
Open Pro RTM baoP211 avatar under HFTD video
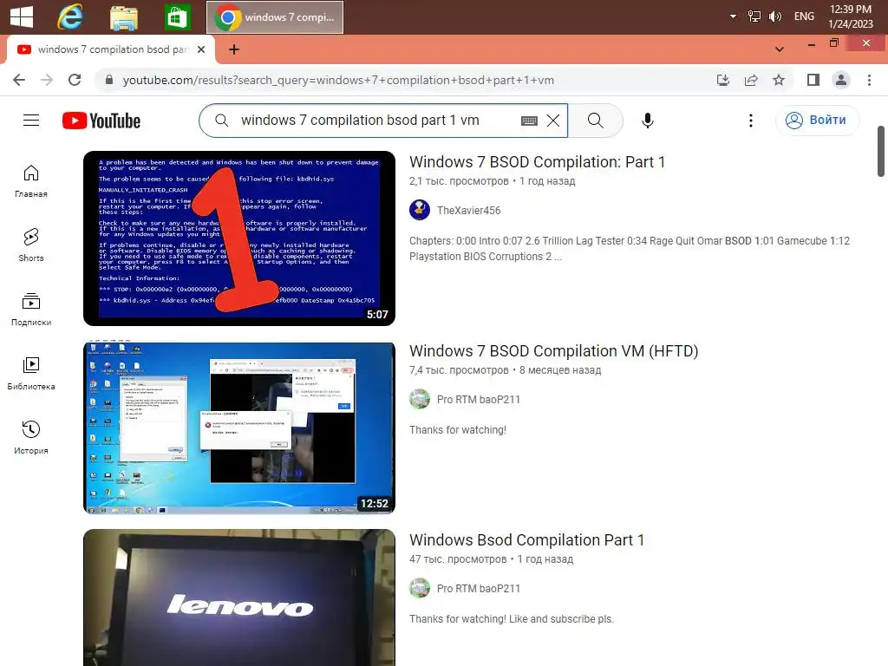(x=420, y=399)
